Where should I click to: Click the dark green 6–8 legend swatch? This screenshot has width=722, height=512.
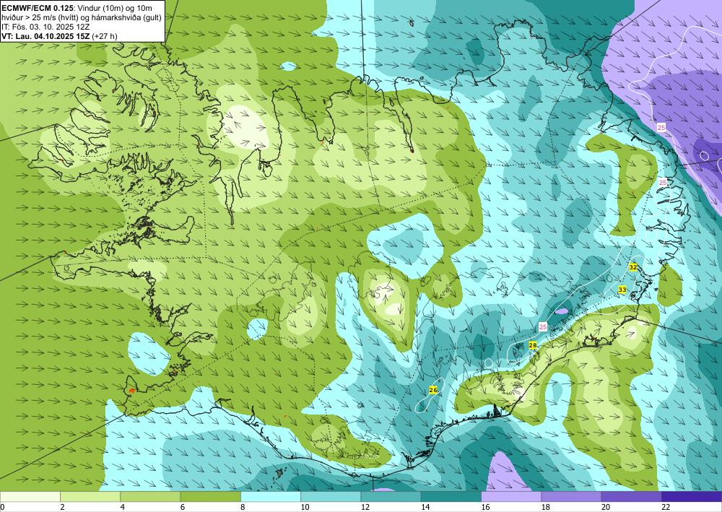pyautogui.click(x=210, y=497)
